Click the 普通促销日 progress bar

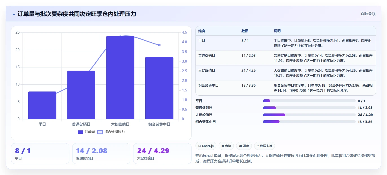click(x=309, y=108)
